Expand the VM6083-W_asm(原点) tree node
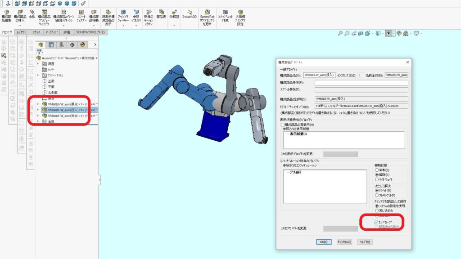Image resolution: width=461 pixels, height=259 pixels. pos(38,104)
